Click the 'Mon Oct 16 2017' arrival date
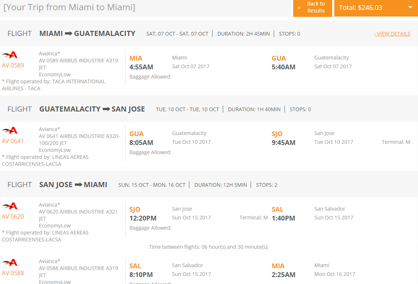This screenshot has width=418, height=284. [335, 274]
